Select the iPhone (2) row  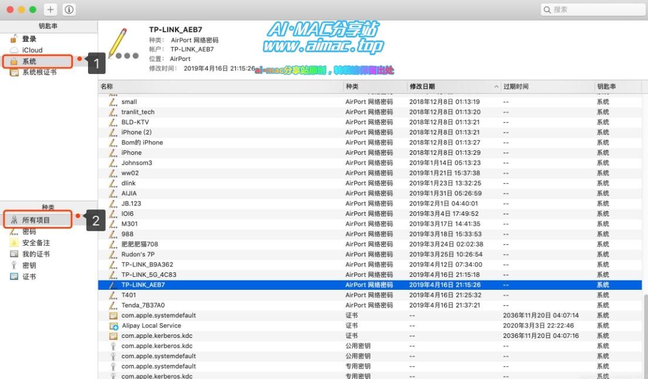370,132
